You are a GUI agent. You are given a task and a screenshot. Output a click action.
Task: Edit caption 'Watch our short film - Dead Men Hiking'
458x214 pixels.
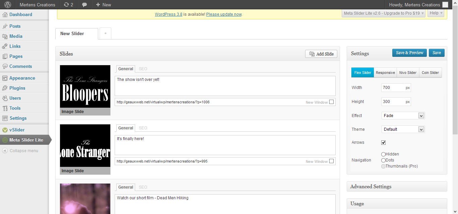coord(225,204)
